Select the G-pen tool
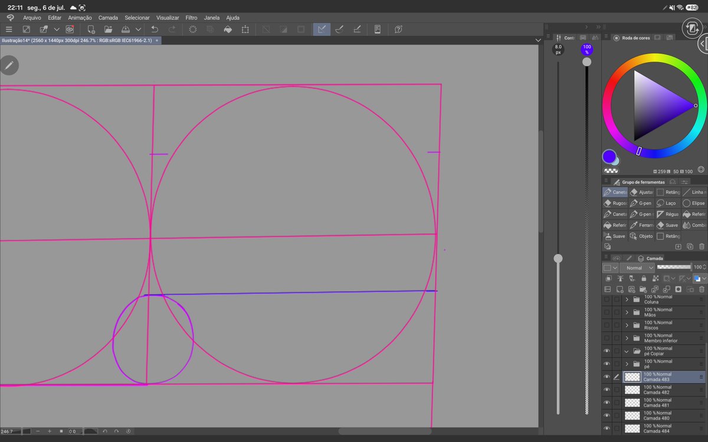This screenshot has height=442, width=708. (x=641, y=203)
